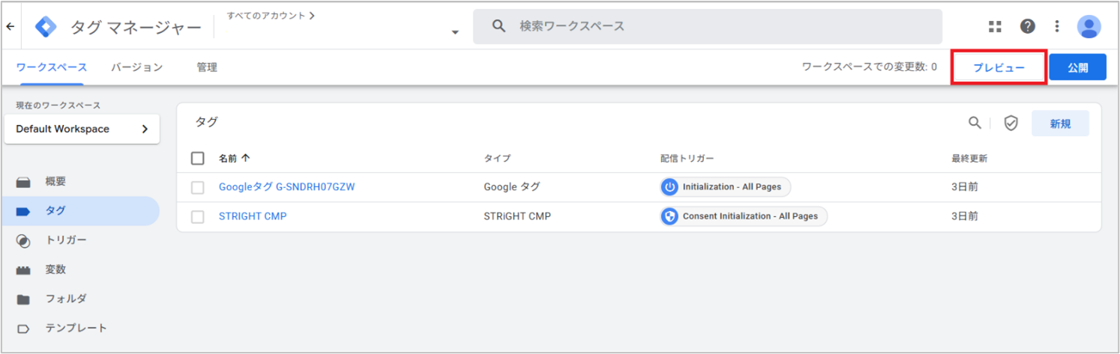This screenshot has height=354, width=1120.
Task: Open the container dropdown arrow near search
Action: 454,32
